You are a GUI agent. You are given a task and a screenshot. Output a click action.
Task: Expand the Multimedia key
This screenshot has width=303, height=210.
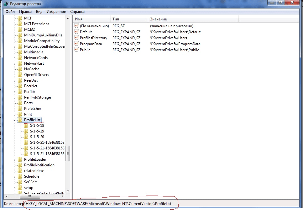tap(14, 52)
